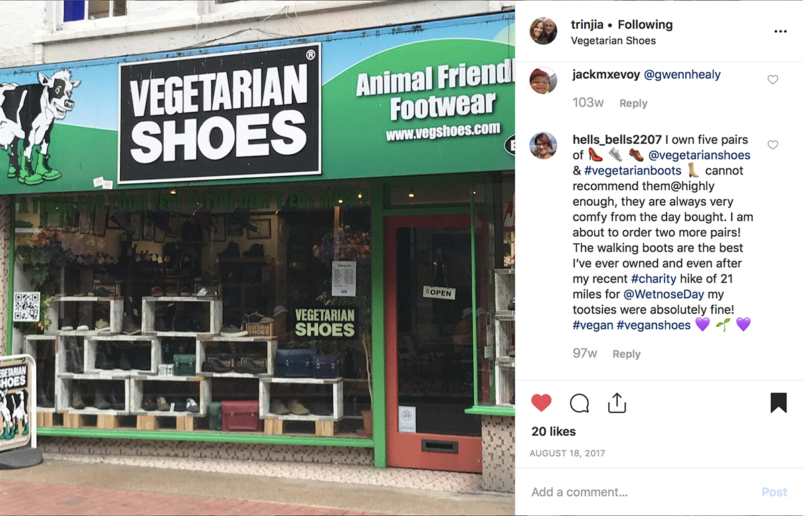Open the @vegetarianshoes mention
Image resolution: width=803 pixels, height=516 pixels.
click(x=699, y=155)
